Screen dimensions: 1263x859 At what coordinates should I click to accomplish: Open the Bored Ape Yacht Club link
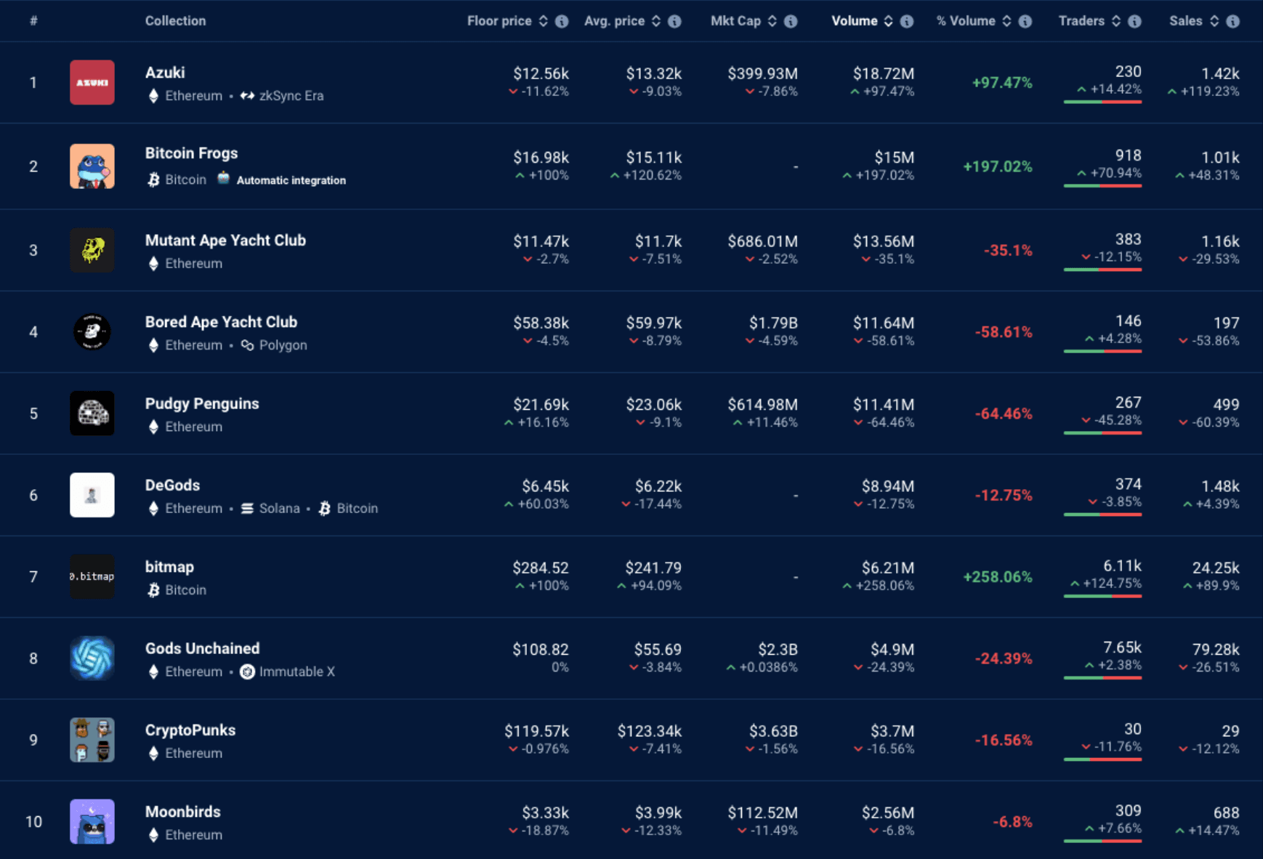[x=221, y=322]
